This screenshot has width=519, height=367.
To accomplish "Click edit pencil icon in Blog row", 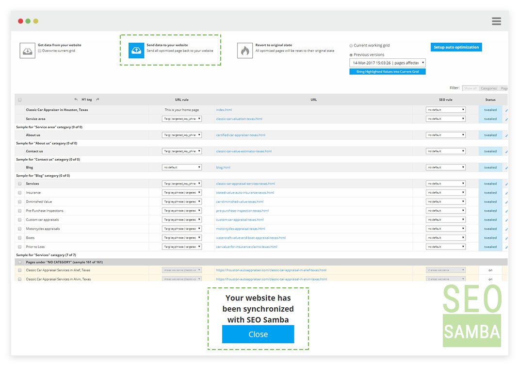I will tap(506, 167).
